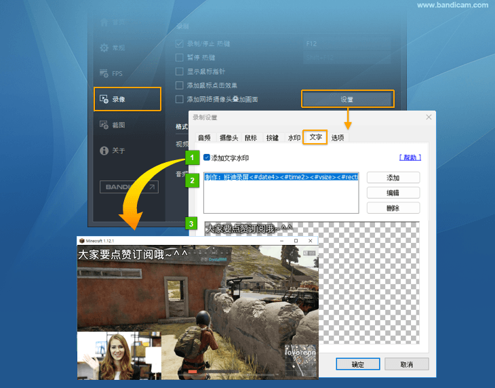495x388 pixels.
Task: Click the 编辑 button
Action: (x=393, y=193)
